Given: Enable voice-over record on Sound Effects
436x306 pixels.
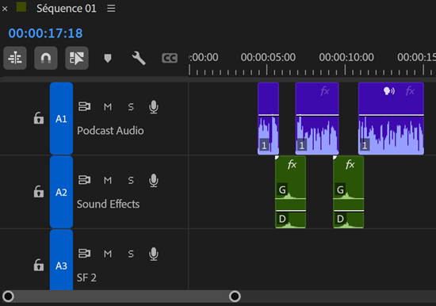Looking at the screenshot, I should click(154, 181).
